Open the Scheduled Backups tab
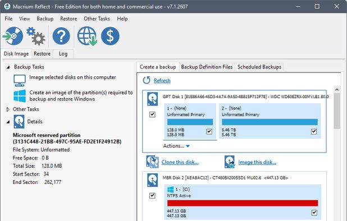Viewport: 347px width, 221px height. point(259,67)
